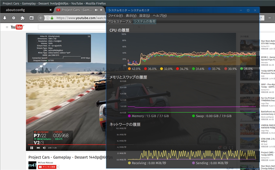Click the red video progress bar
Screen dimensions: 275x170
[67, 145]
